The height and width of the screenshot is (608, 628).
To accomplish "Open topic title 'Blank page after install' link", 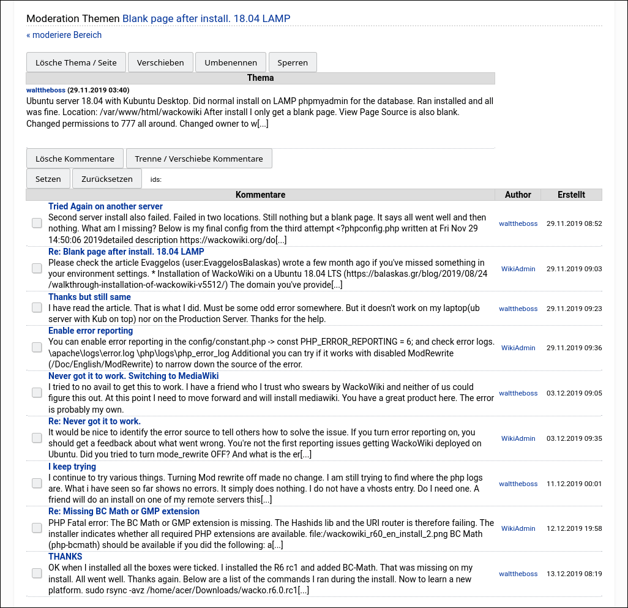I will (206, 18).
